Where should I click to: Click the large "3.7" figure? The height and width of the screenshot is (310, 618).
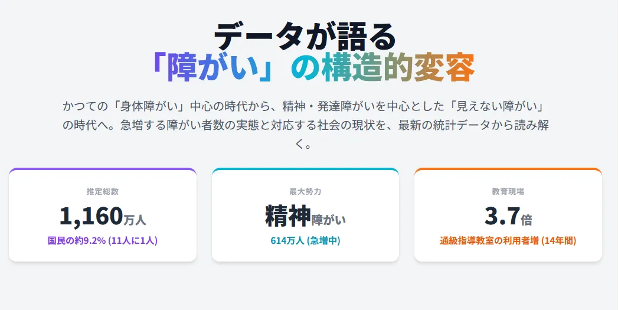(502, 216)
